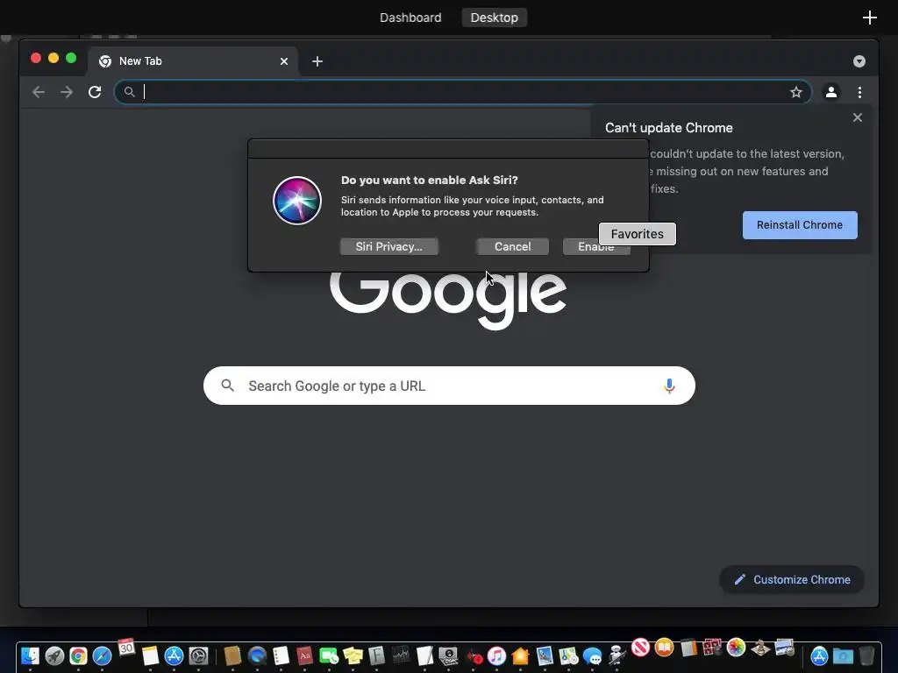
Task: Open iTunes from the Dock
Action: [496, 655]
